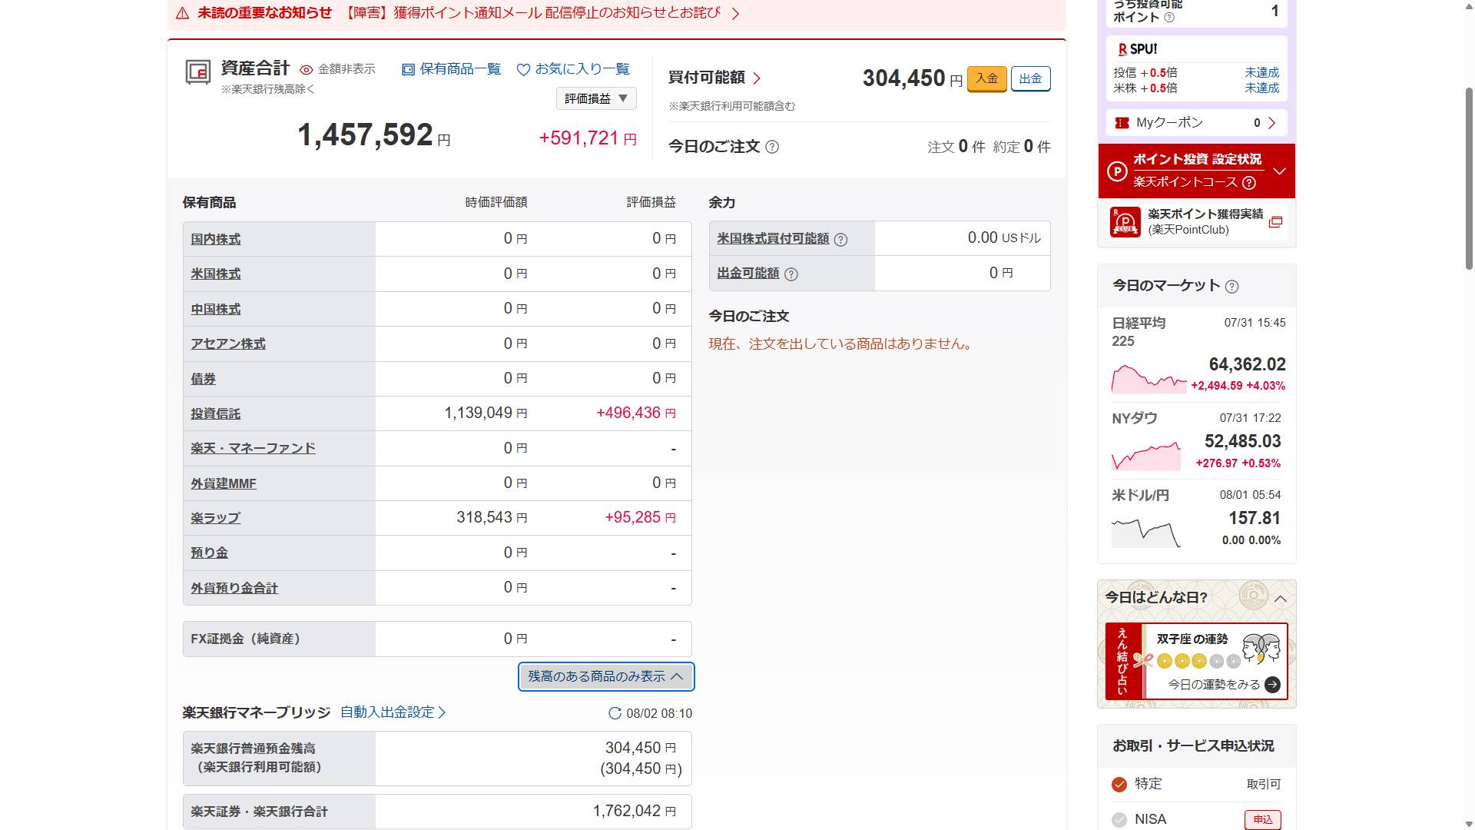Open the 双子座の運勢 fortune banner
Screen dimensions: 1475x830
(1197, 661)
